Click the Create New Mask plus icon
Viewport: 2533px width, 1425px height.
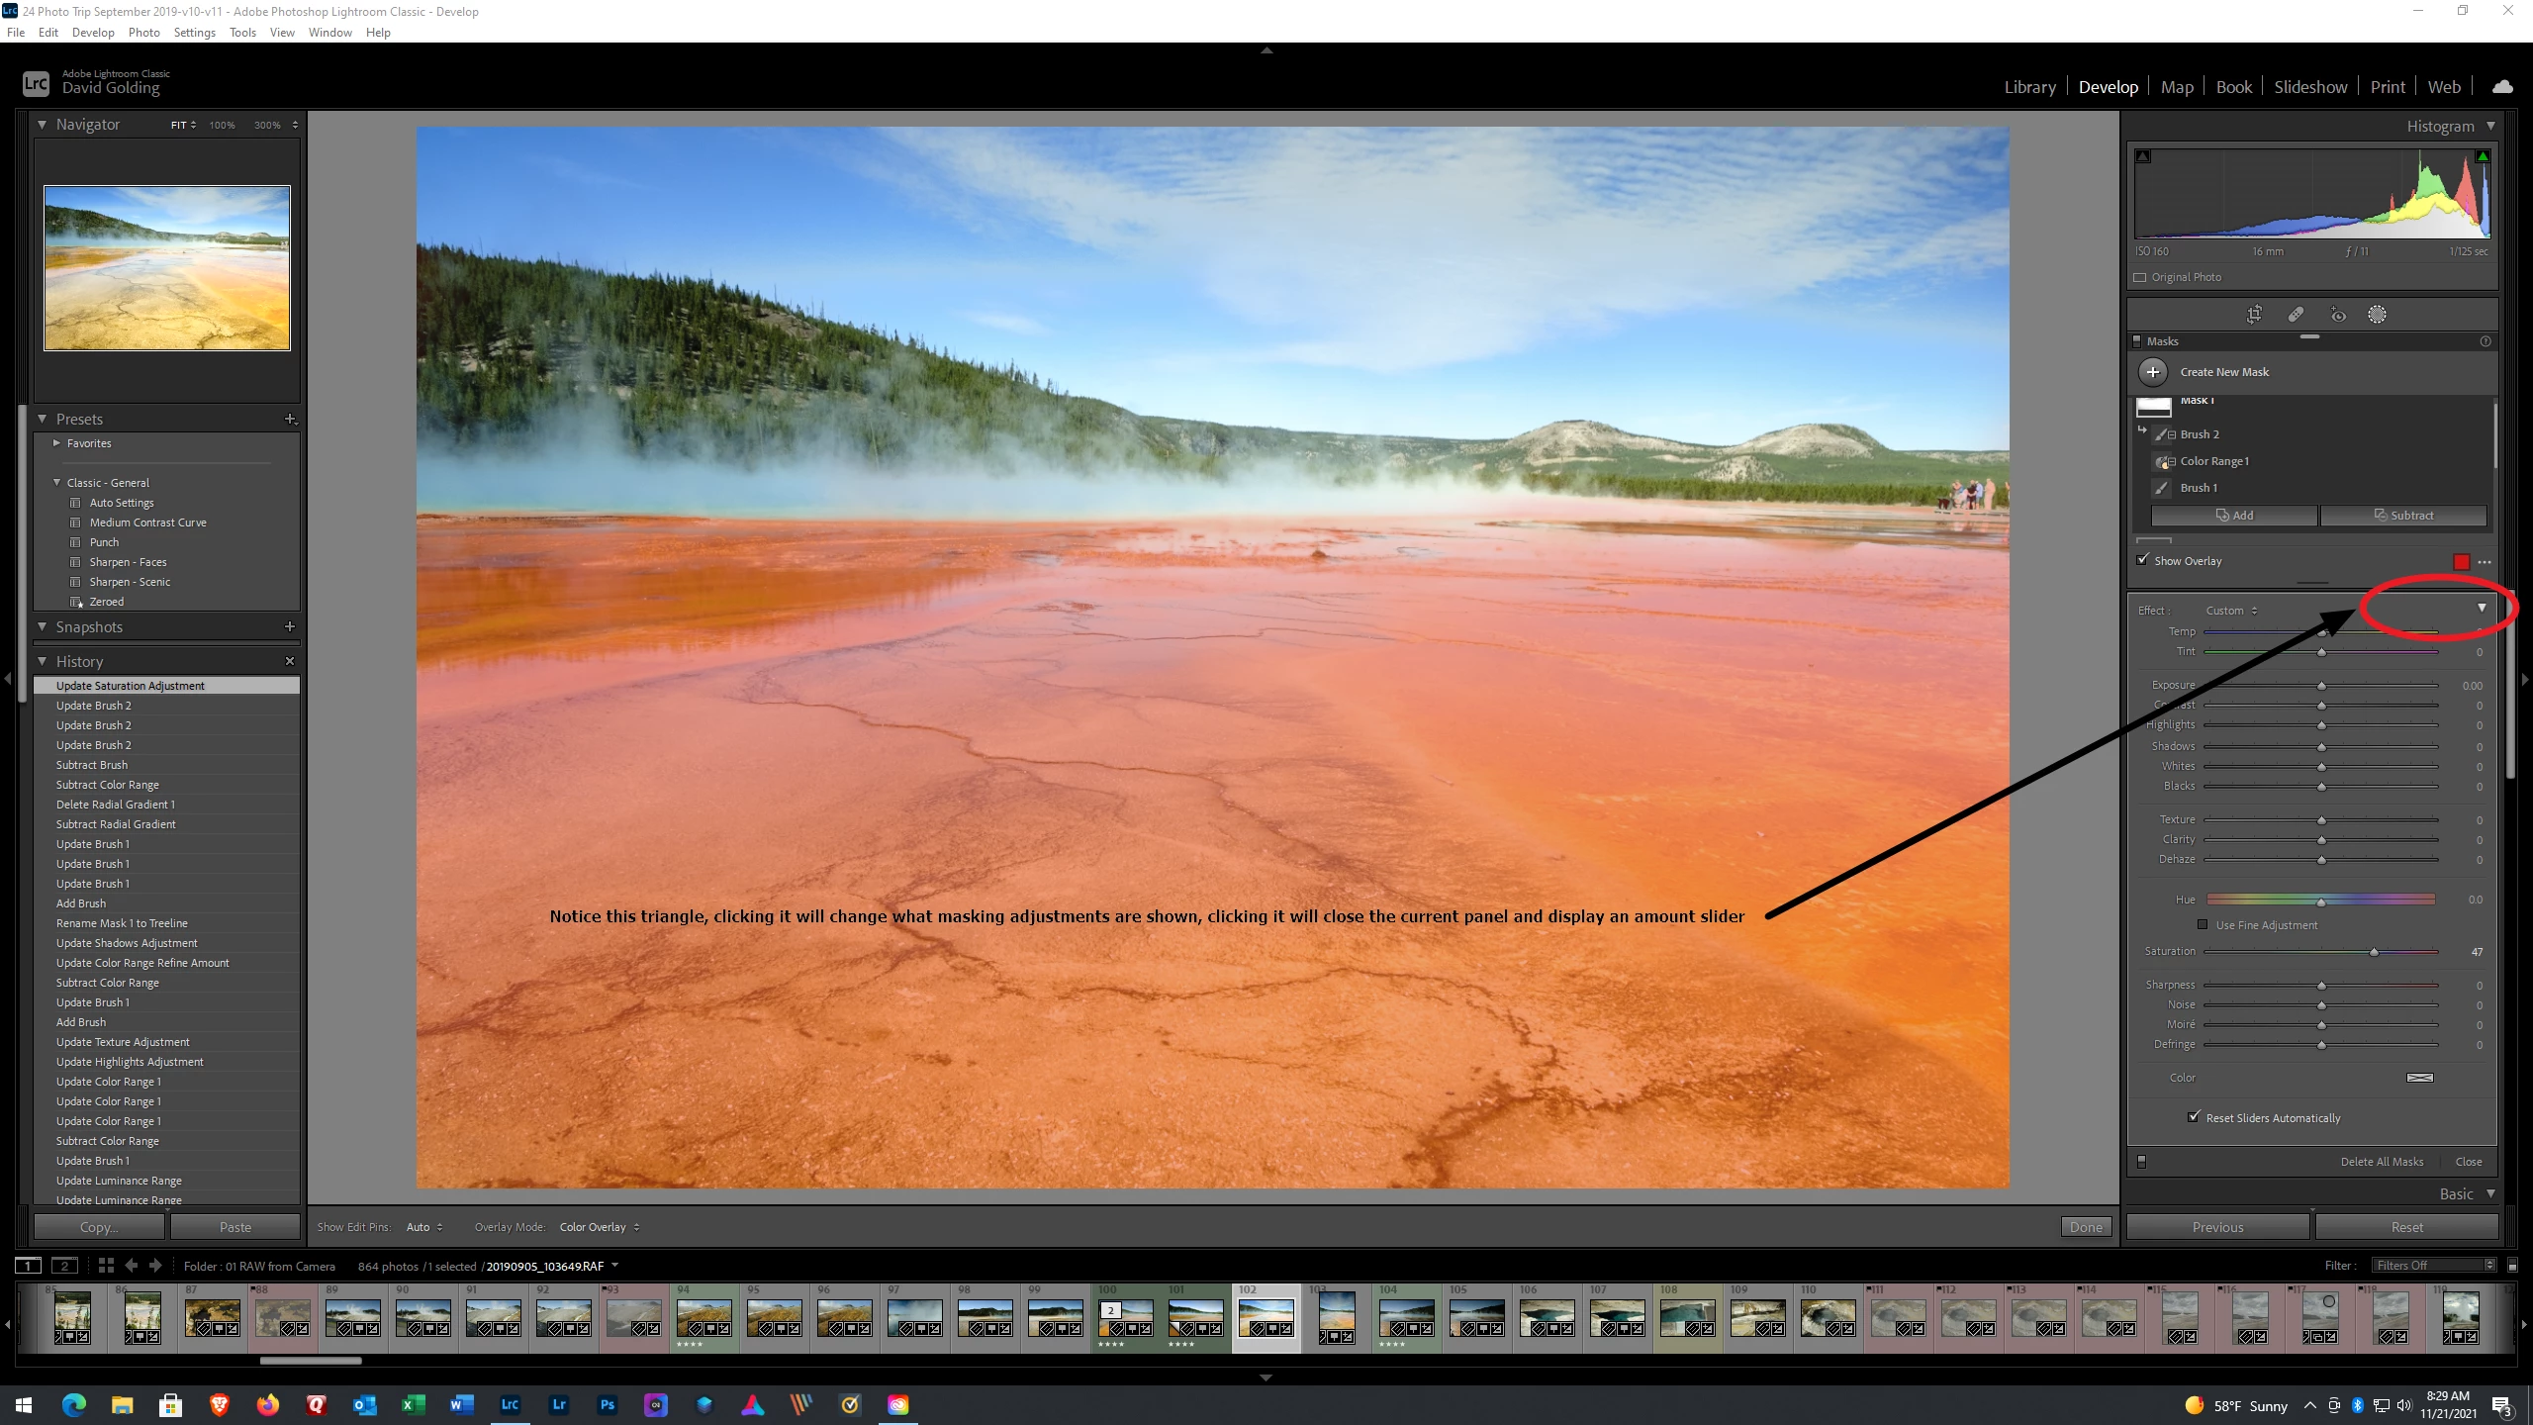tap(2153, 372)
